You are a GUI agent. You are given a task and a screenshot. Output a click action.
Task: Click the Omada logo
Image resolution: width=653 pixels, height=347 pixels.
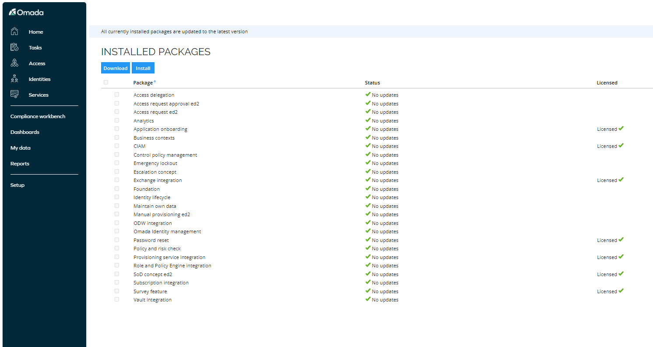26,12
